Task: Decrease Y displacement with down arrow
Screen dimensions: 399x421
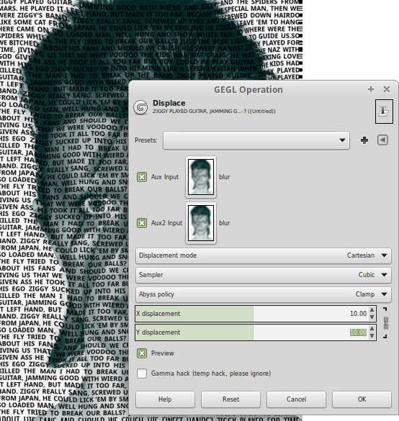Action: [x=372, y=335]
